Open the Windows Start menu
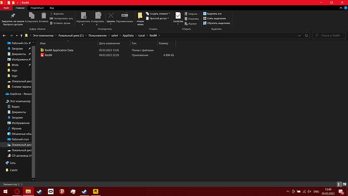Screen dimensions: 348x196 (6, 191)
